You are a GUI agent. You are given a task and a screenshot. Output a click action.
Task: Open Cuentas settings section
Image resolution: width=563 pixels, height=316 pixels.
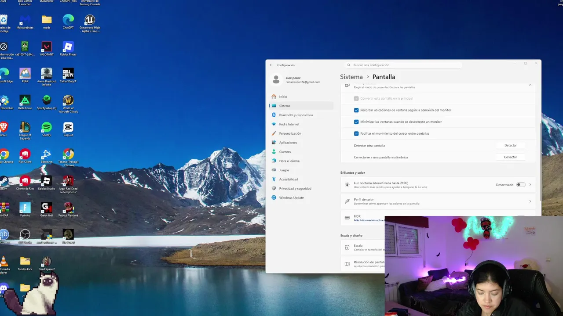[x=301, y=152]
